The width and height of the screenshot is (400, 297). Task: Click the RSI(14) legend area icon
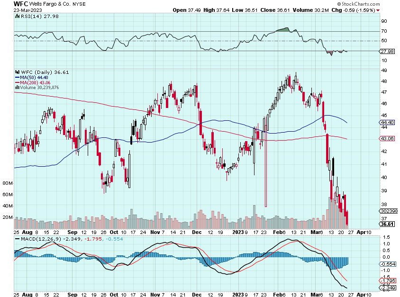click(17, 16)
